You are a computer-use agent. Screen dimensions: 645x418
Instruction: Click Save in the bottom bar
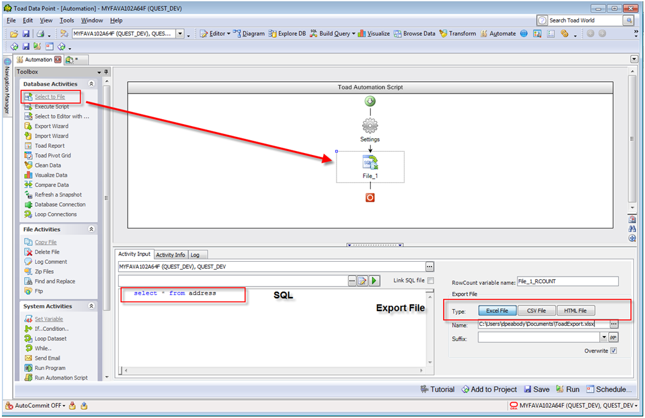(537, 389)
